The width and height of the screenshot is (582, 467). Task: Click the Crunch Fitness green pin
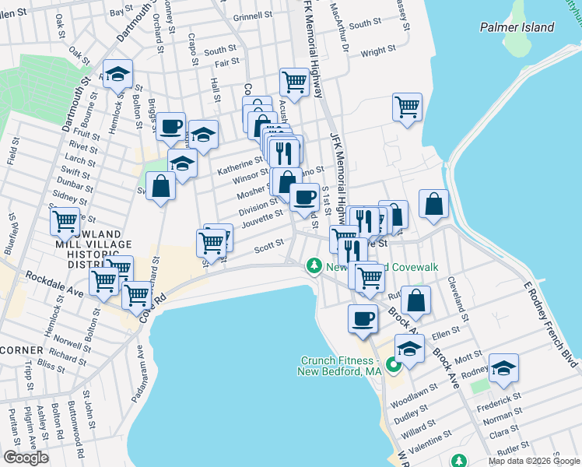tap(394, 365)
